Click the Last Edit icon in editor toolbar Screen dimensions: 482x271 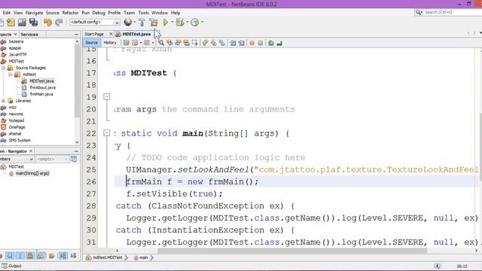[127, 43]
